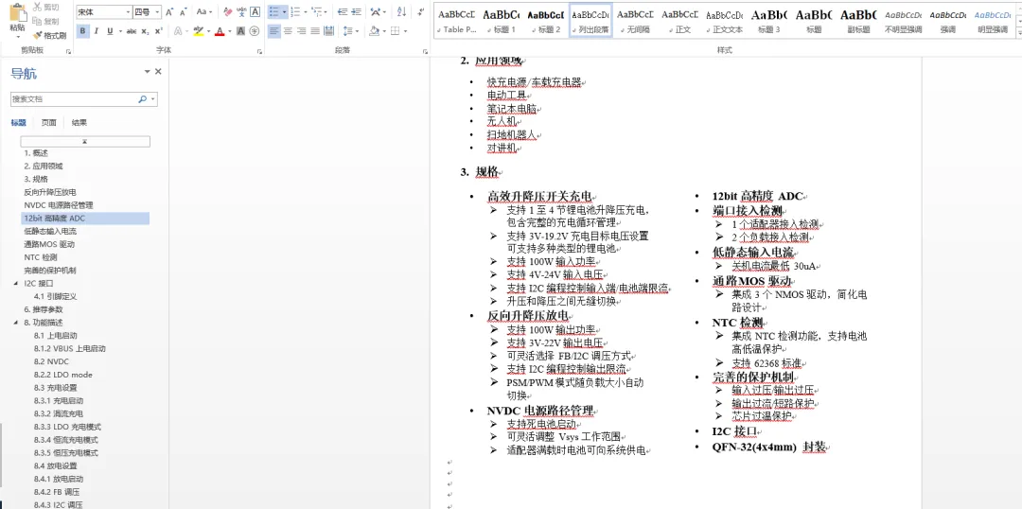The image size is (1022, 509).
Task: Close the navigation (导航) pane
Action: [158, 72]
